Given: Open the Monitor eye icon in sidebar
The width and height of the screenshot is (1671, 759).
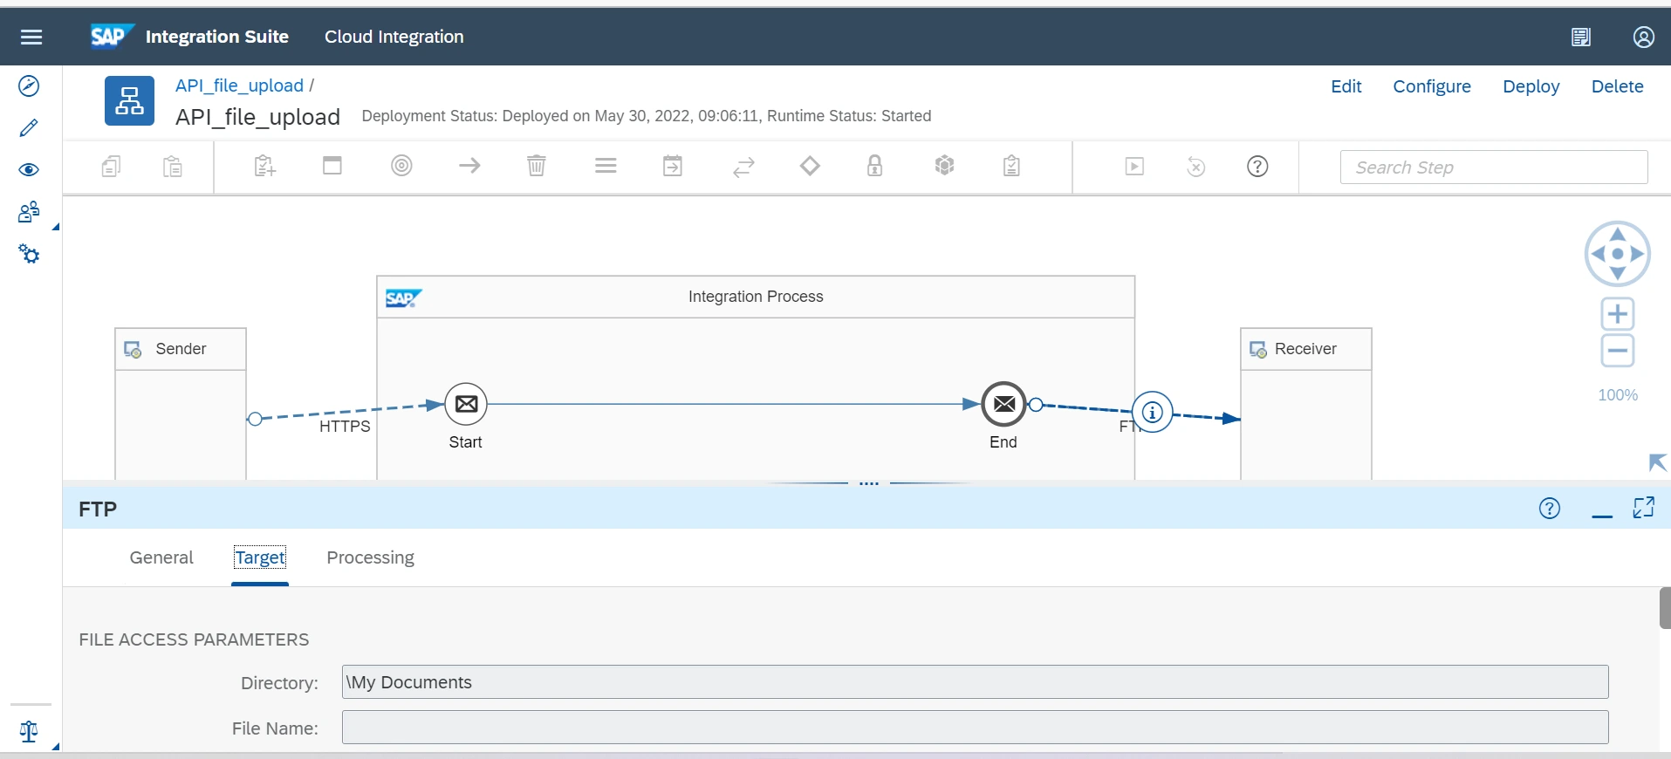Looking at the screenshot, I should coord(29,169).
